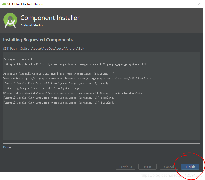Screen dimensions: 205x180
Task: Click the Finish button
Action: (190, 167)
